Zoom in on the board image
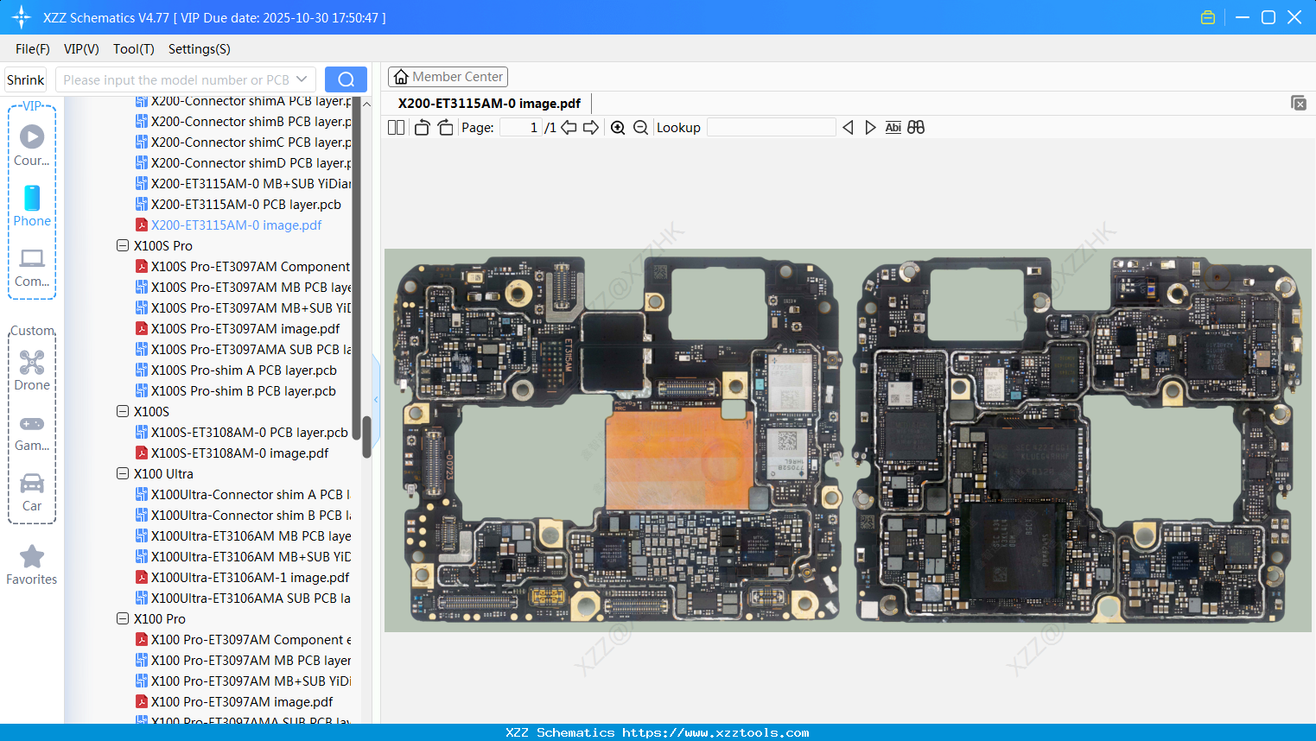Image resolution: width=1316 pixels, height=741 pixels. (618, 127)
